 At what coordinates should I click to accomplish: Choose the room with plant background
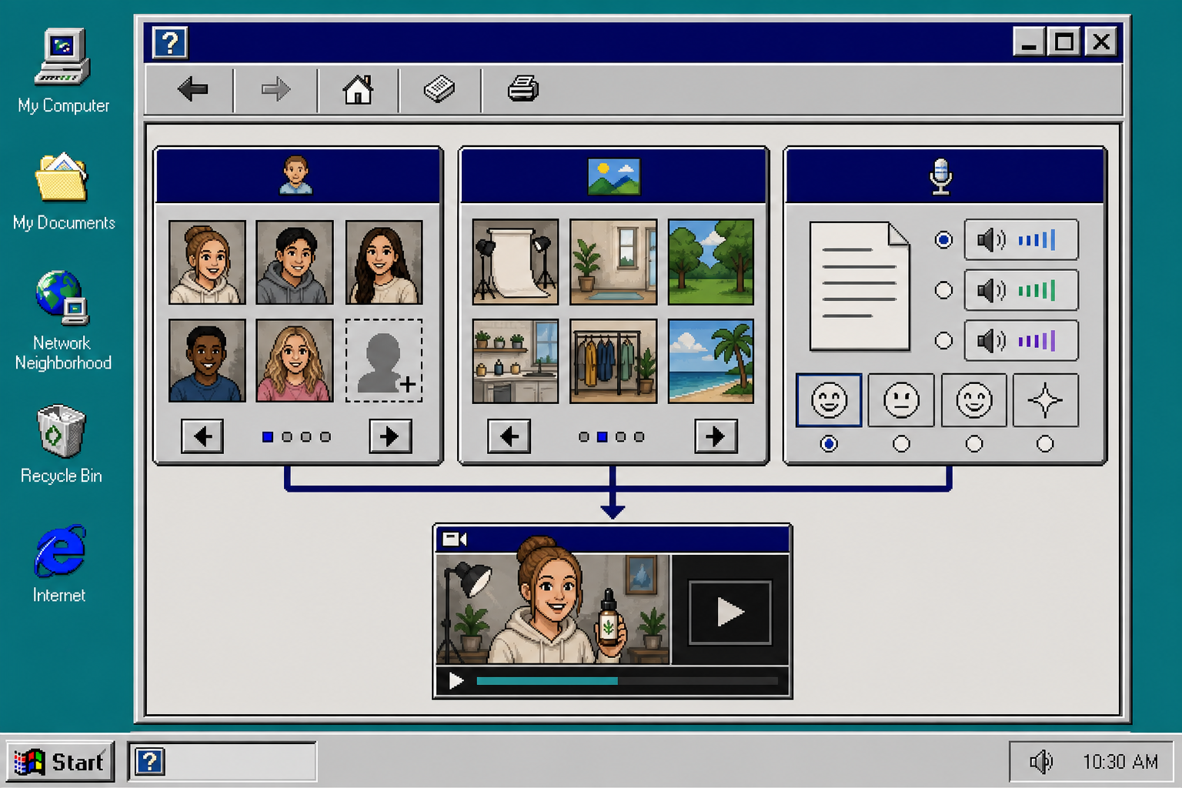click(x=613, y=262)
